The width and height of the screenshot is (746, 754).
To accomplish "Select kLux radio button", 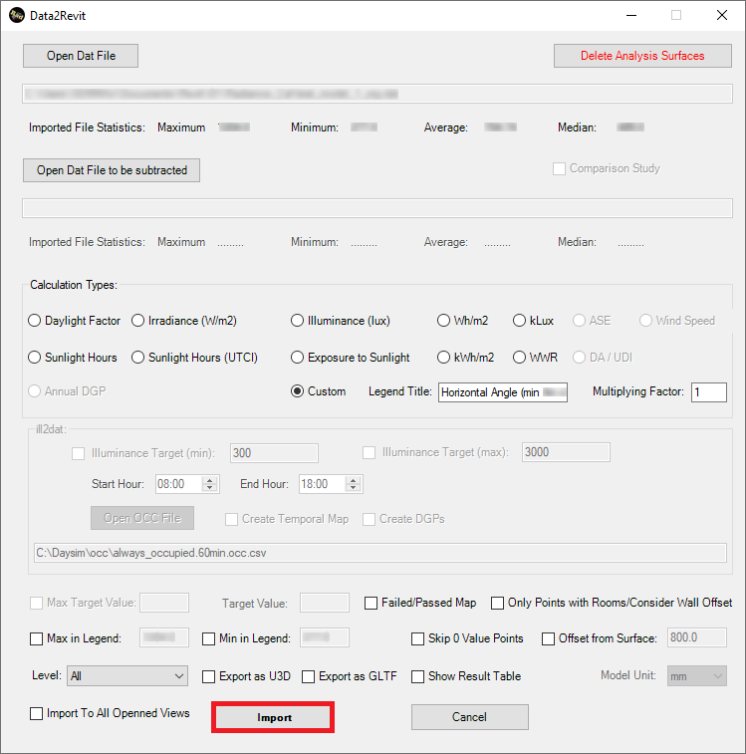I will pos(519,321).
